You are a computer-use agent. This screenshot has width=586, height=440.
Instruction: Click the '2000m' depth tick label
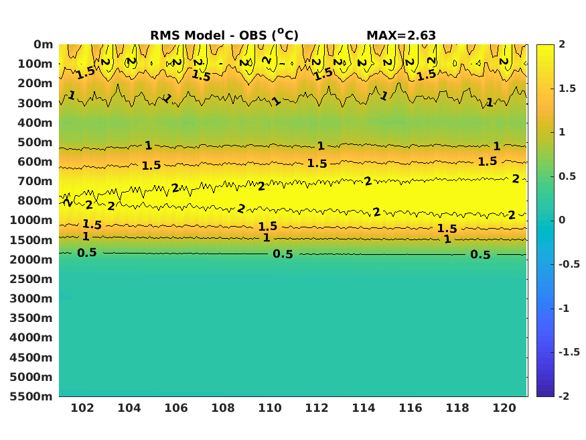coord(31,260)
